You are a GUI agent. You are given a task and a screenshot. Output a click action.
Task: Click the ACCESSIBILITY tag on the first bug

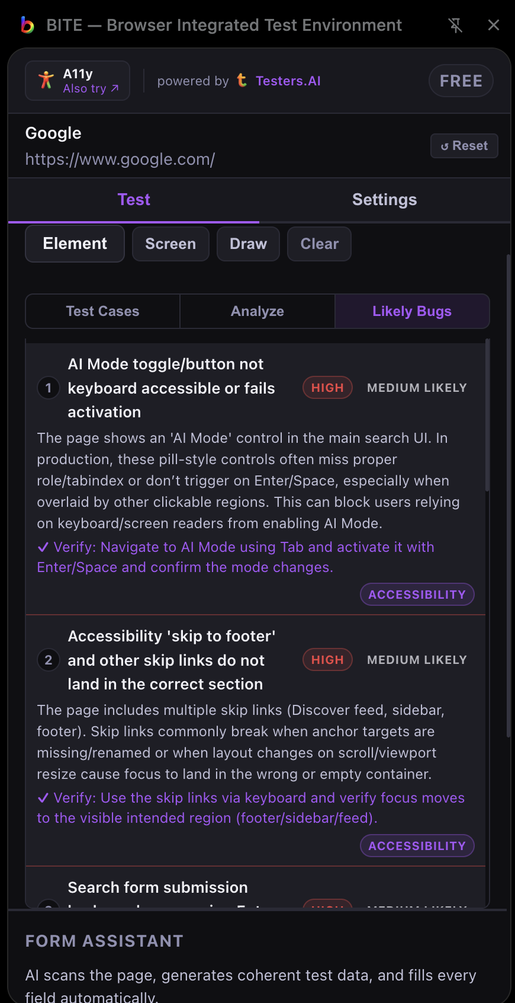(x=417, y=594)
